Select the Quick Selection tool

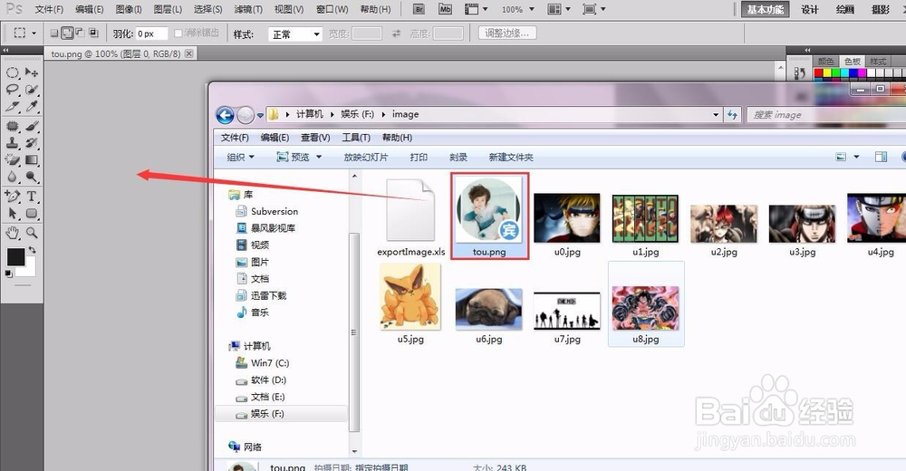[x=32, y=90]
